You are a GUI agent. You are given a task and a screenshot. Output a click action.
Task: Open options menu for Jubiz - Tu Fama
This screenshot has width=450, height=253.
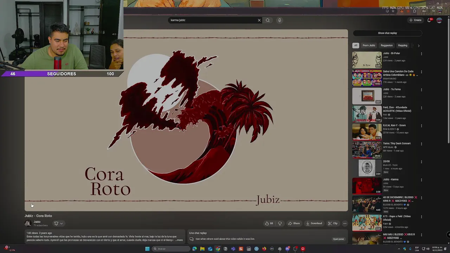pos(421,90)
